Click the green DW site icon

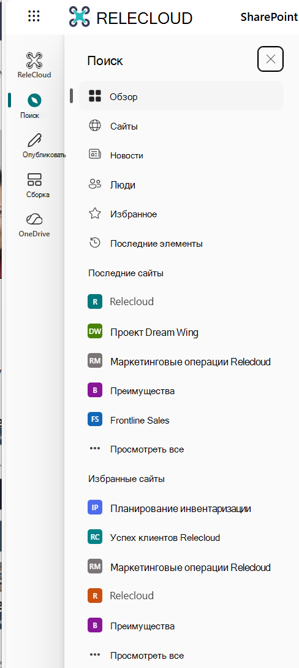[95, 331]
